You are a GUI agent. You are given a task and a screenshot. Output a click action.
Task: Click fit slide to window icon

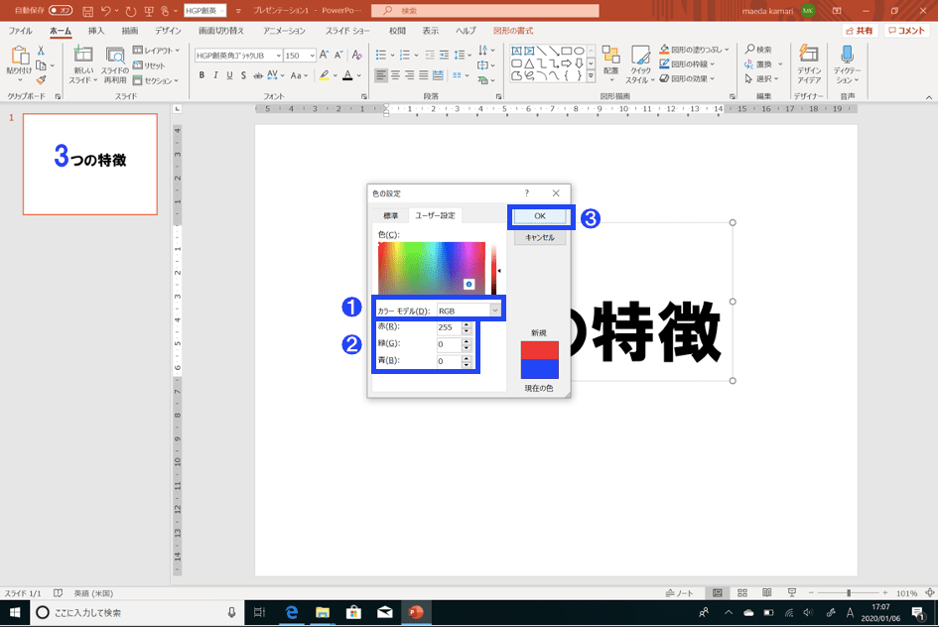(x=929, y=593)
